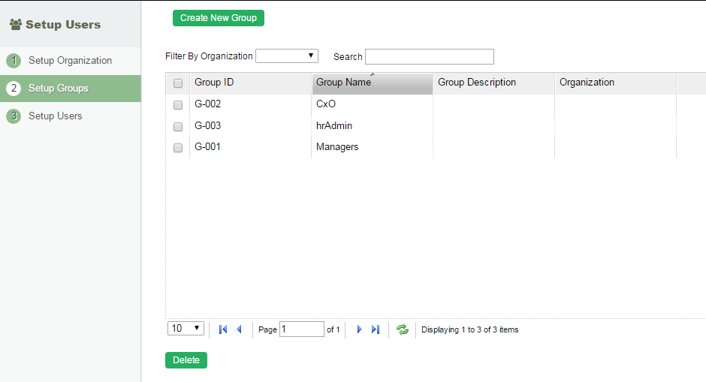Select the hrAdmin row checkbox

click(x=178, y=126)
